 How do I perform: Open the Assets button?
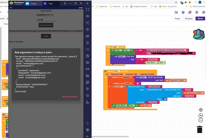pos(177,19)
